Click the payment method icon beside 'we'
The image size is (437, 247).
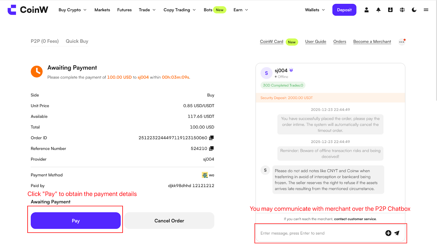[x=205, y=175]
